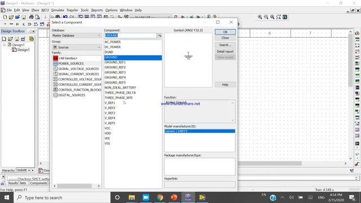The image size is (361, 203).
Task: Click the Component name input field
Action: click(130, 36)
